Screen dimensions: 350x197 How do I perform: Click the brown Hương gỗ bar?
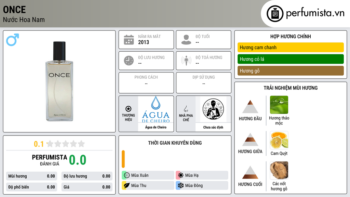(291, 70)
